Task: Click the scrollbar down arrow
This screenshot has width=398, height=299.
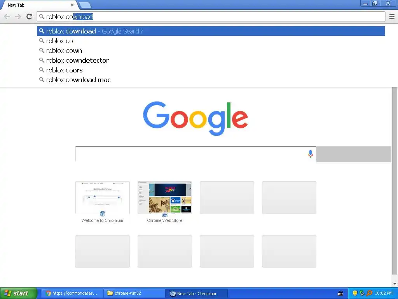Action: point(395,284)
